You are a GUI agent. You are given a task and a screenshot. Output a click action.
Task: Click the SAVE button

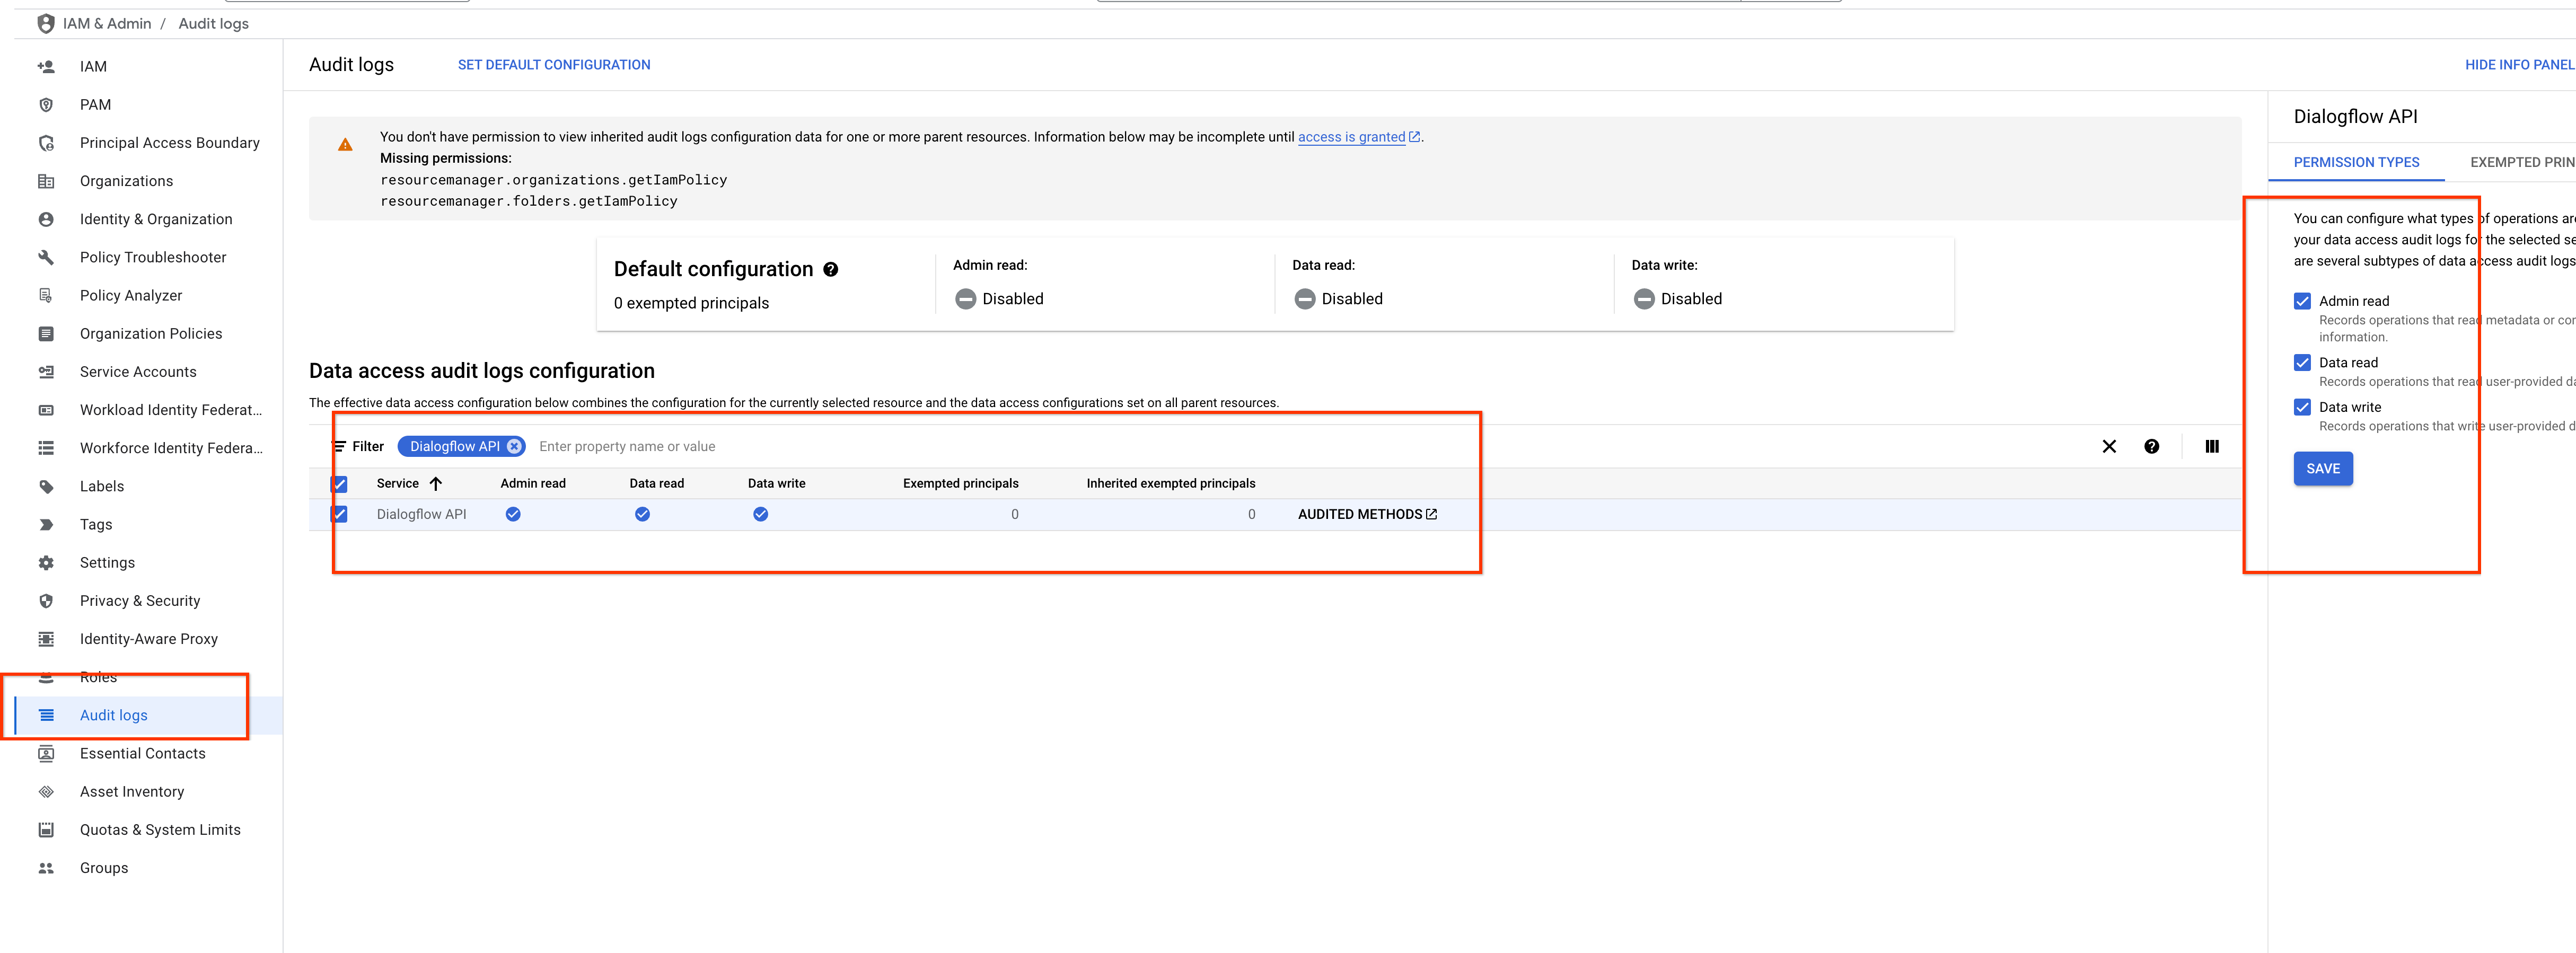click(x=2322, y=469)
